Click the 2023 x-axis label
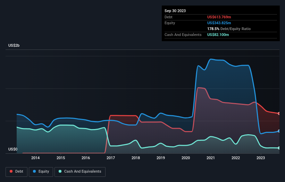Image resolution: width=285 pixels, height=182 pixels. click(x=261, y=158)
